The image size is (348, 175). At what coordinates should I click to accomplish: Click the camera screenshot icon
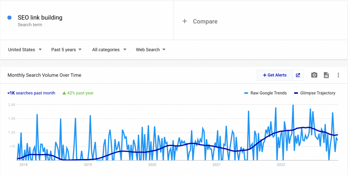[314, 75]
